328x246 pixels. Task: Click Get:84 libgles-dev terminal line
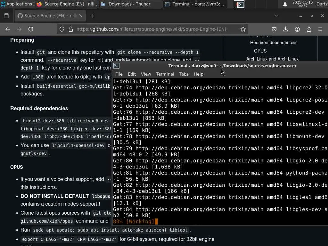tap(220, 209)
